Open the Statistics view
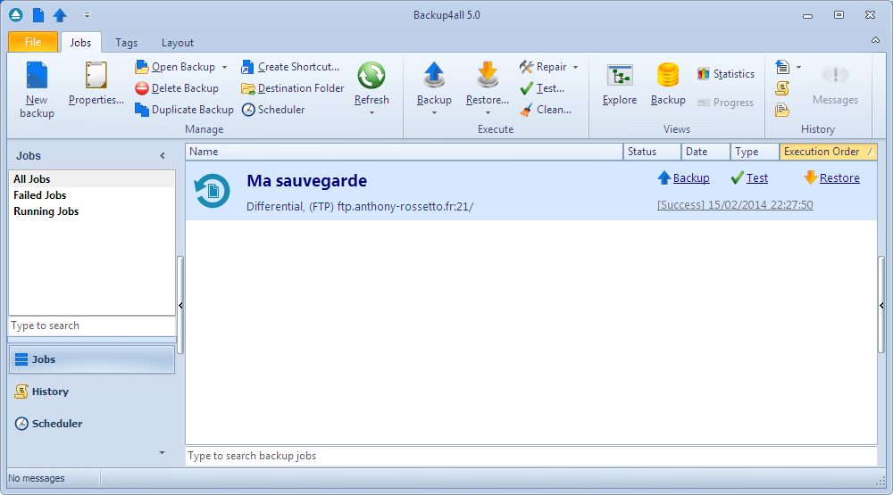The image size is (893, 495). click(x=725, y=74)
